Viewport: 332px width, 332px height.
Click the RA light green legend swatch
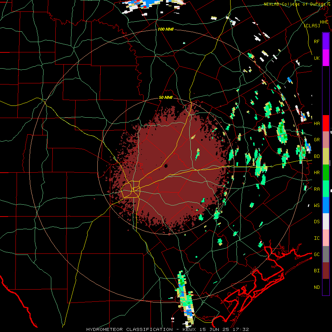pyautogui.click(x=326, y=189)
